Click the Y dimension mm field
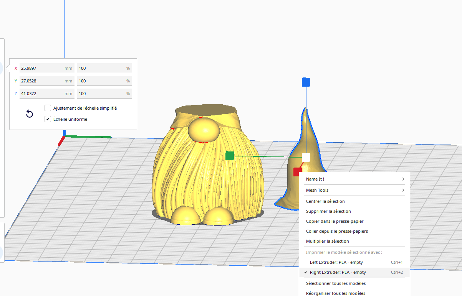 point(47,81)
